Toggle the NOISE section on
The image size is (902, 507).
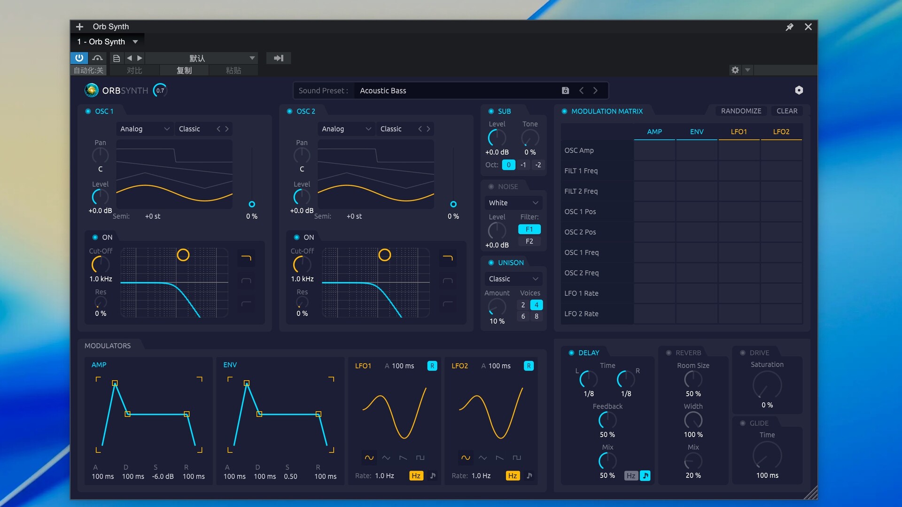click(x=491, y=186)
